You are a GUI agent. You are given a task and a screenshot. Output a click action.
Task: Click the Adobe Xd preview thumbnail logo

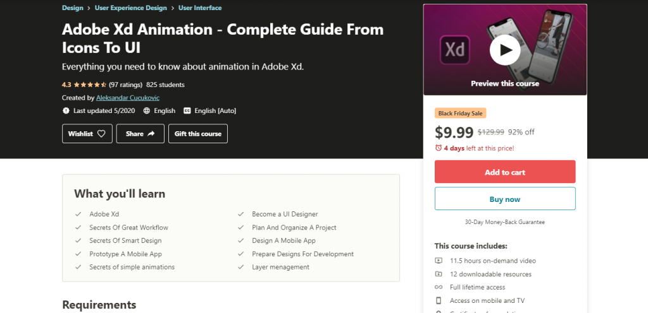coord(455,50)
